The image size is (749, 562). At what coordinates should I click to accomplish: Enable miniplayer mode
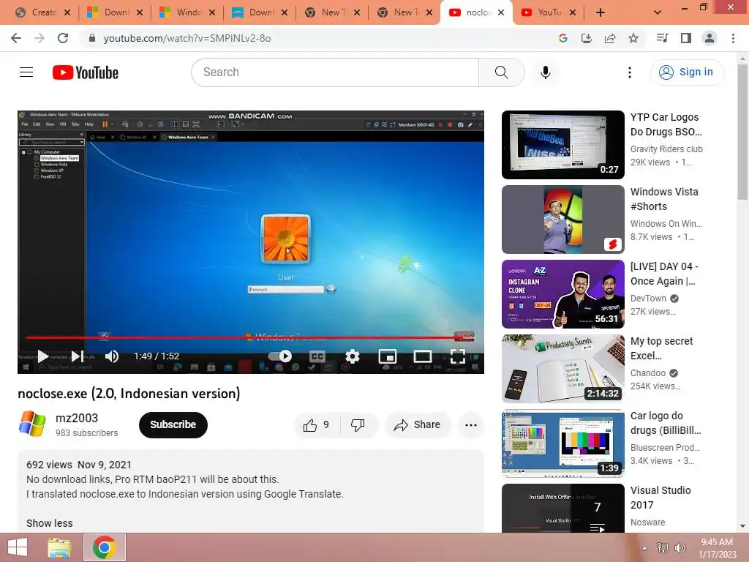pos(388,356)
